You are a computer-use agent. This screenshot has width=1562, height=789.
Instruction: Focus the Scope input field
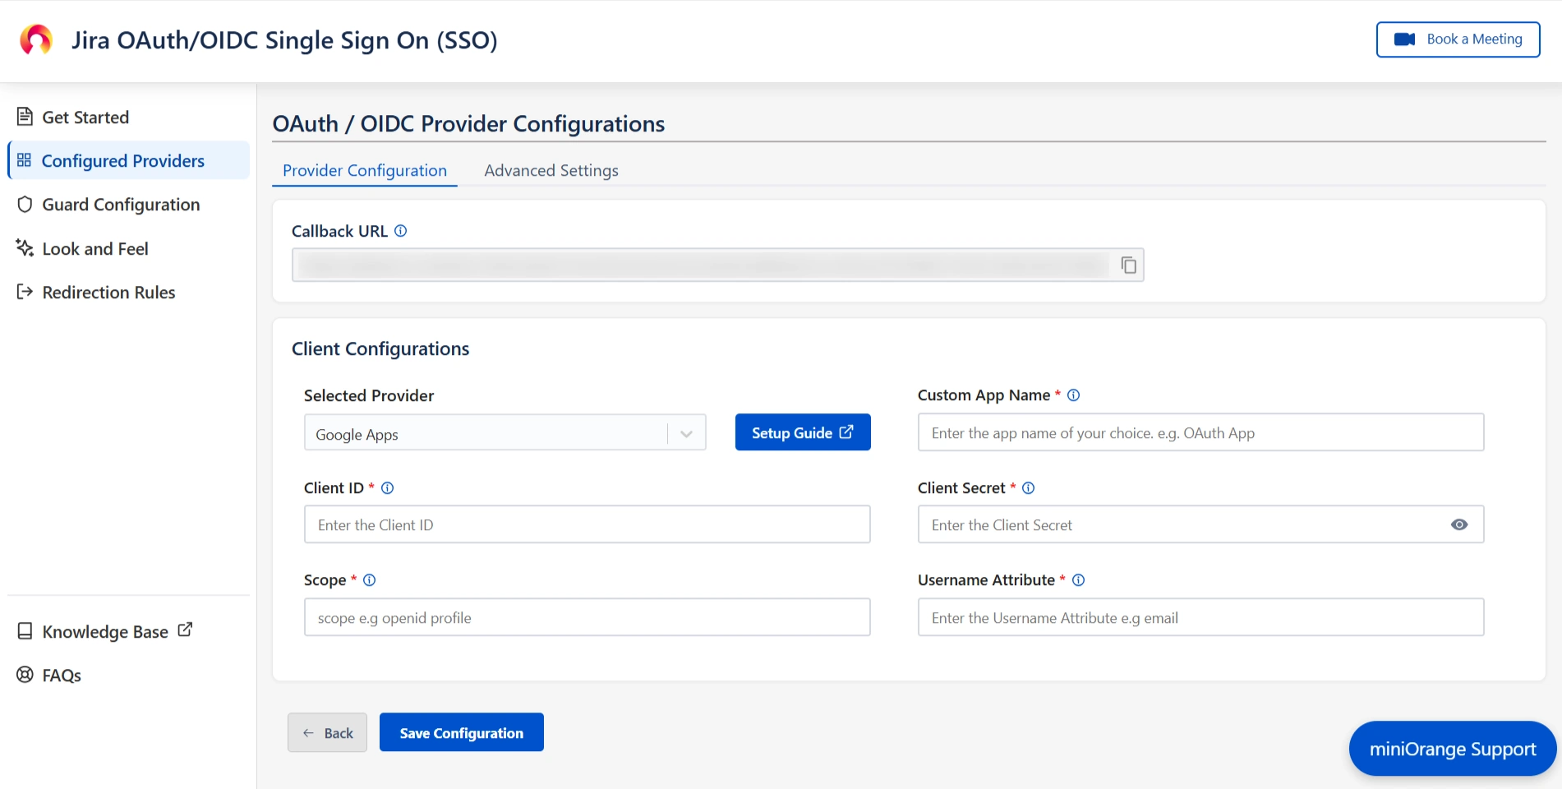coord(587,617)
